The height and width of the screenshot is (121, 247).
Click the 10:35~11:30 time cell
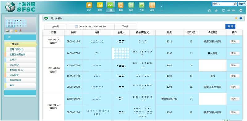[73, 76]
